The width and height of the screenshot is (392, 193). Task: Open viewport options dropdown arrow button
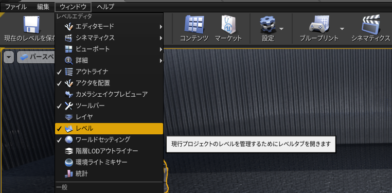(x=9, y=57)
